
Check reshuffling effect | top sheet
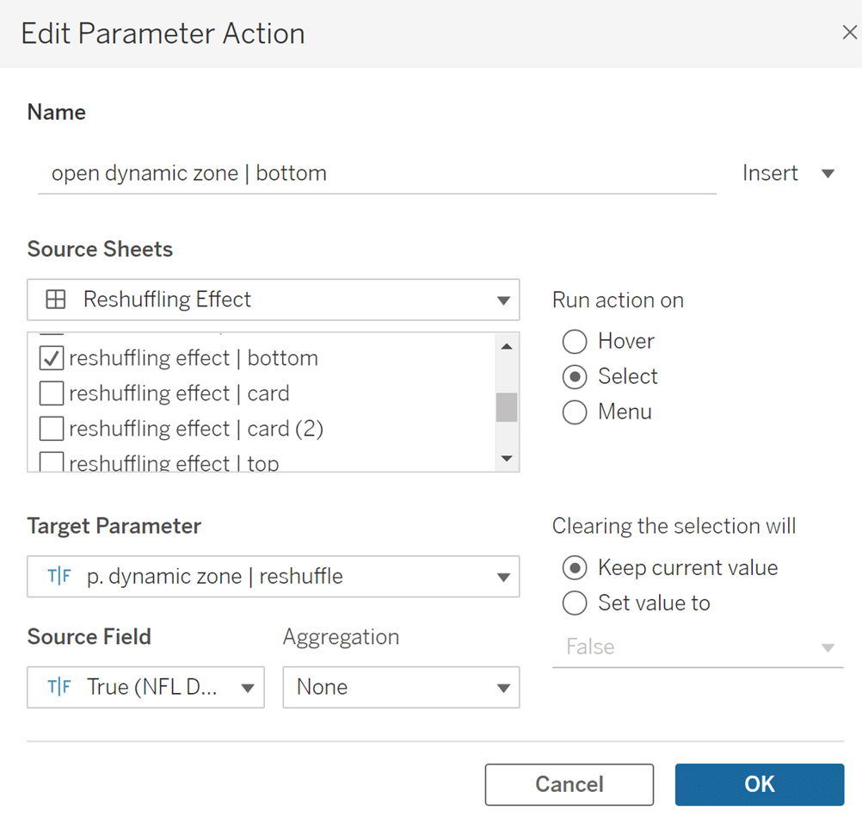51,462
